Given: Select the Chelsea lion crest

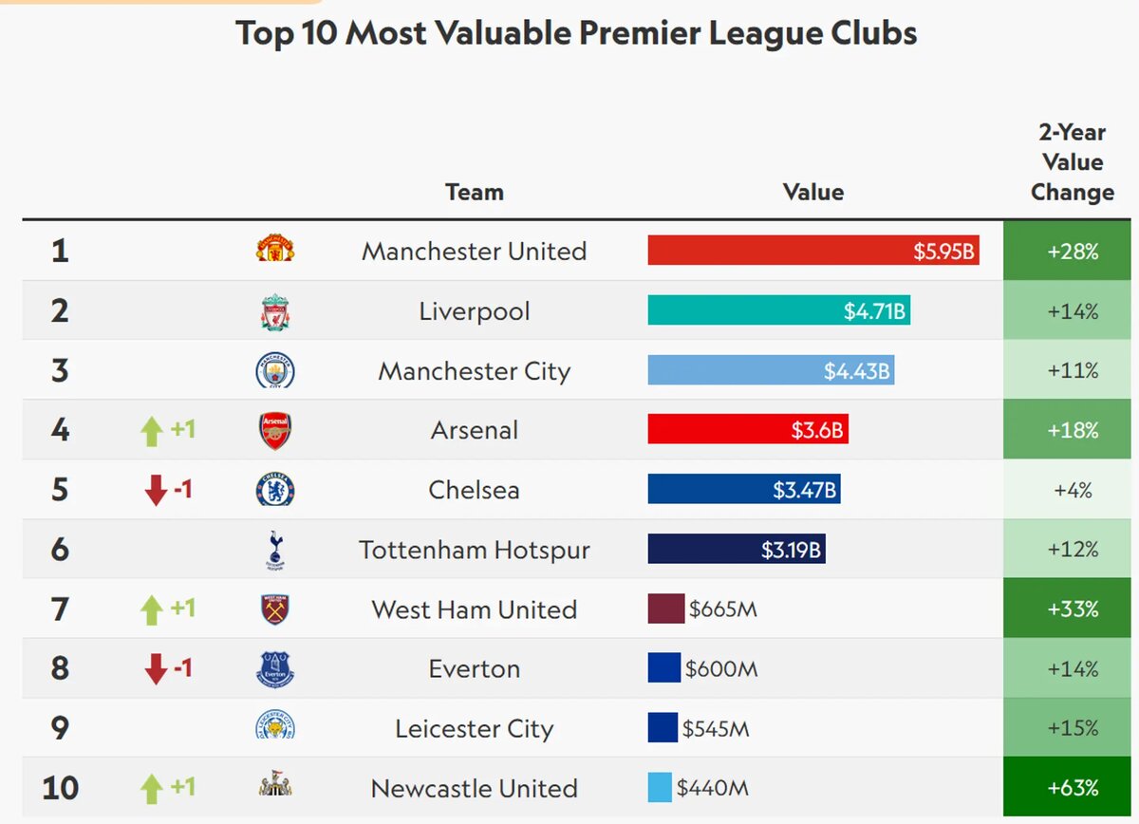Looking at the screenshot, I should (275, 490).
